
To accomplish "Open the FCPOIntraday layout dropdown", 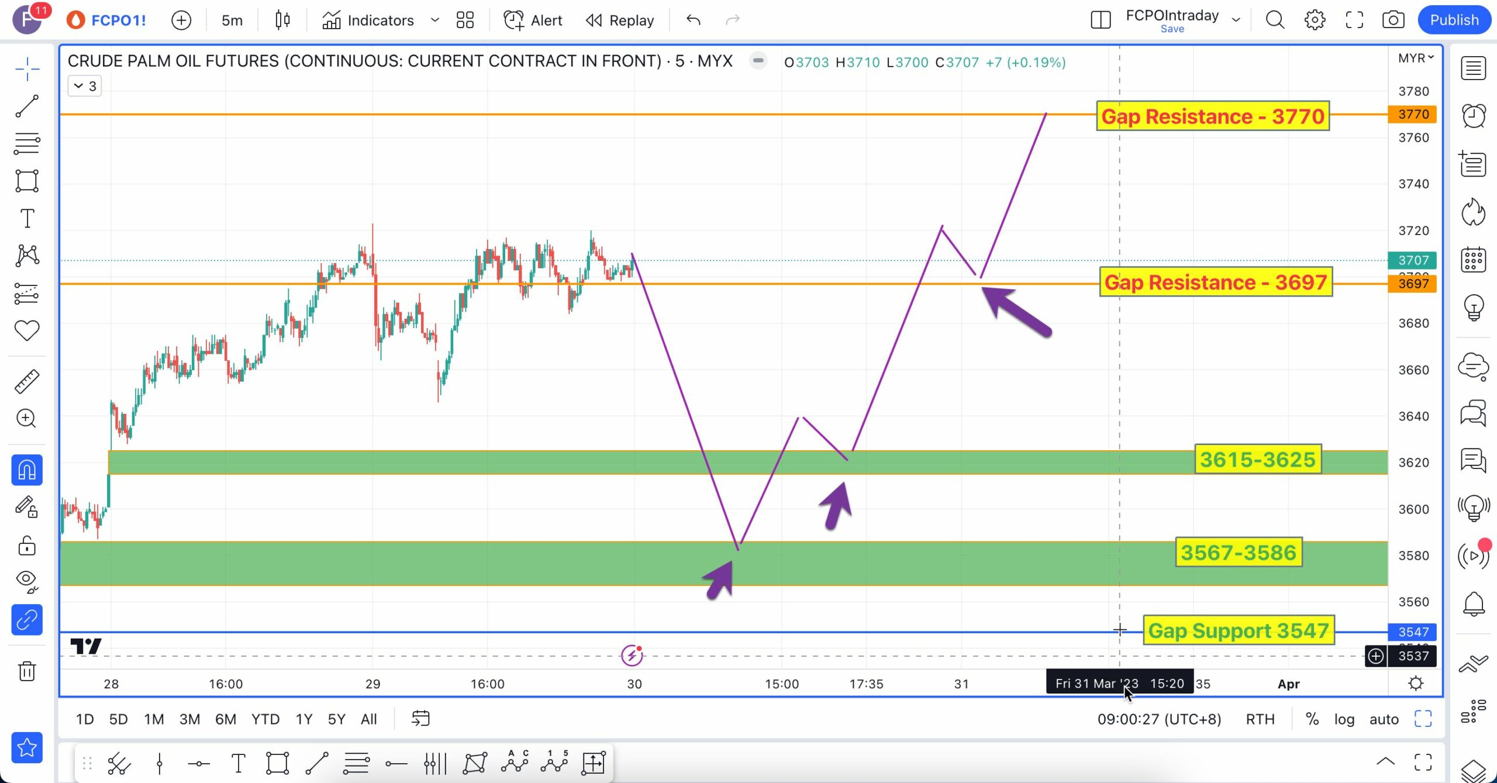I will [1236, 20].
